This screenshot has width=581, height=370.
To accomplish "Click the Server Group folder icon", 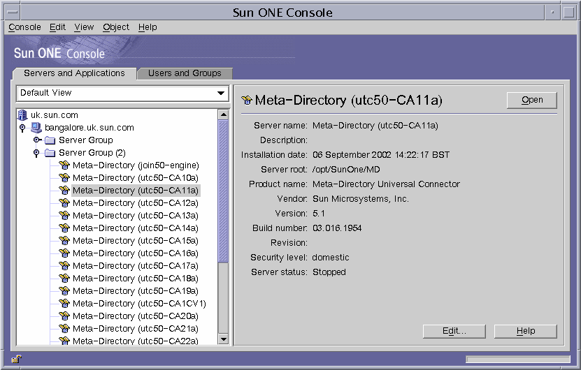I will pos(50,140).
